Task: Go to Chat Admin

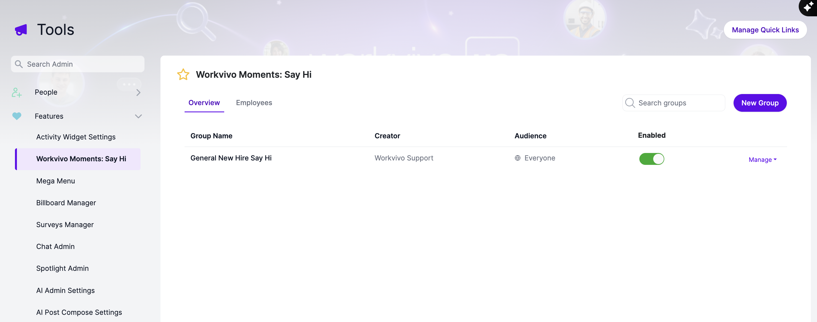Action: coord(55,247)
